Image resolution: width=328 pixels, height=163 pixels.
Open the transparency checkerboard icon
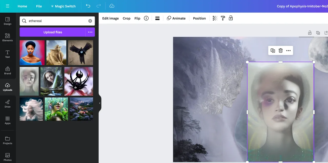coord(215,18)
